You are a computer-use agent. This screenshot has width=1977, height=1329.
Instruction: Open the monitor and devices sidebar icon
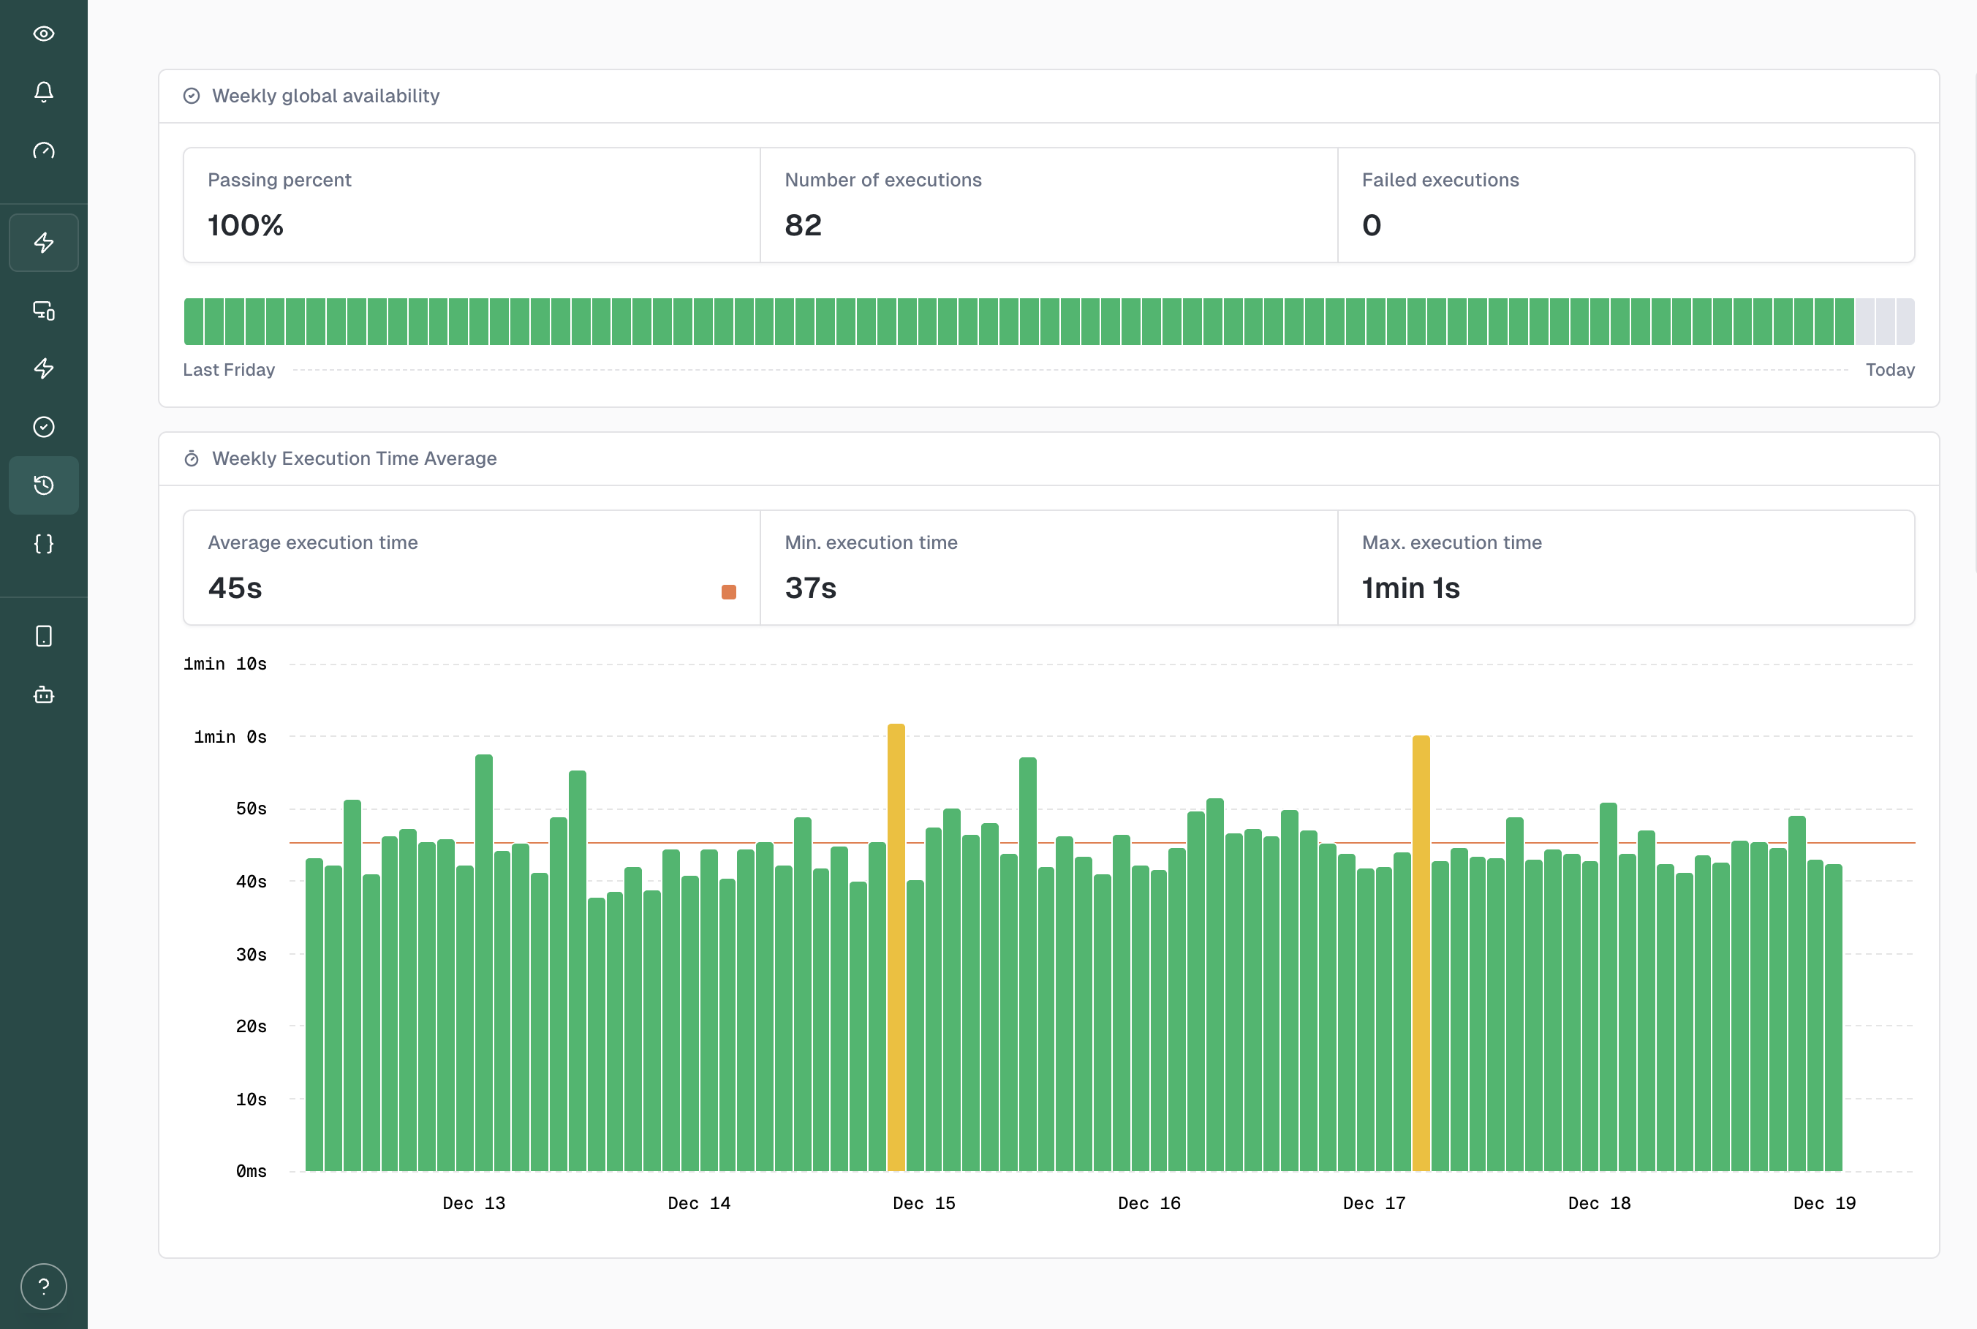[x=43, y=310]
